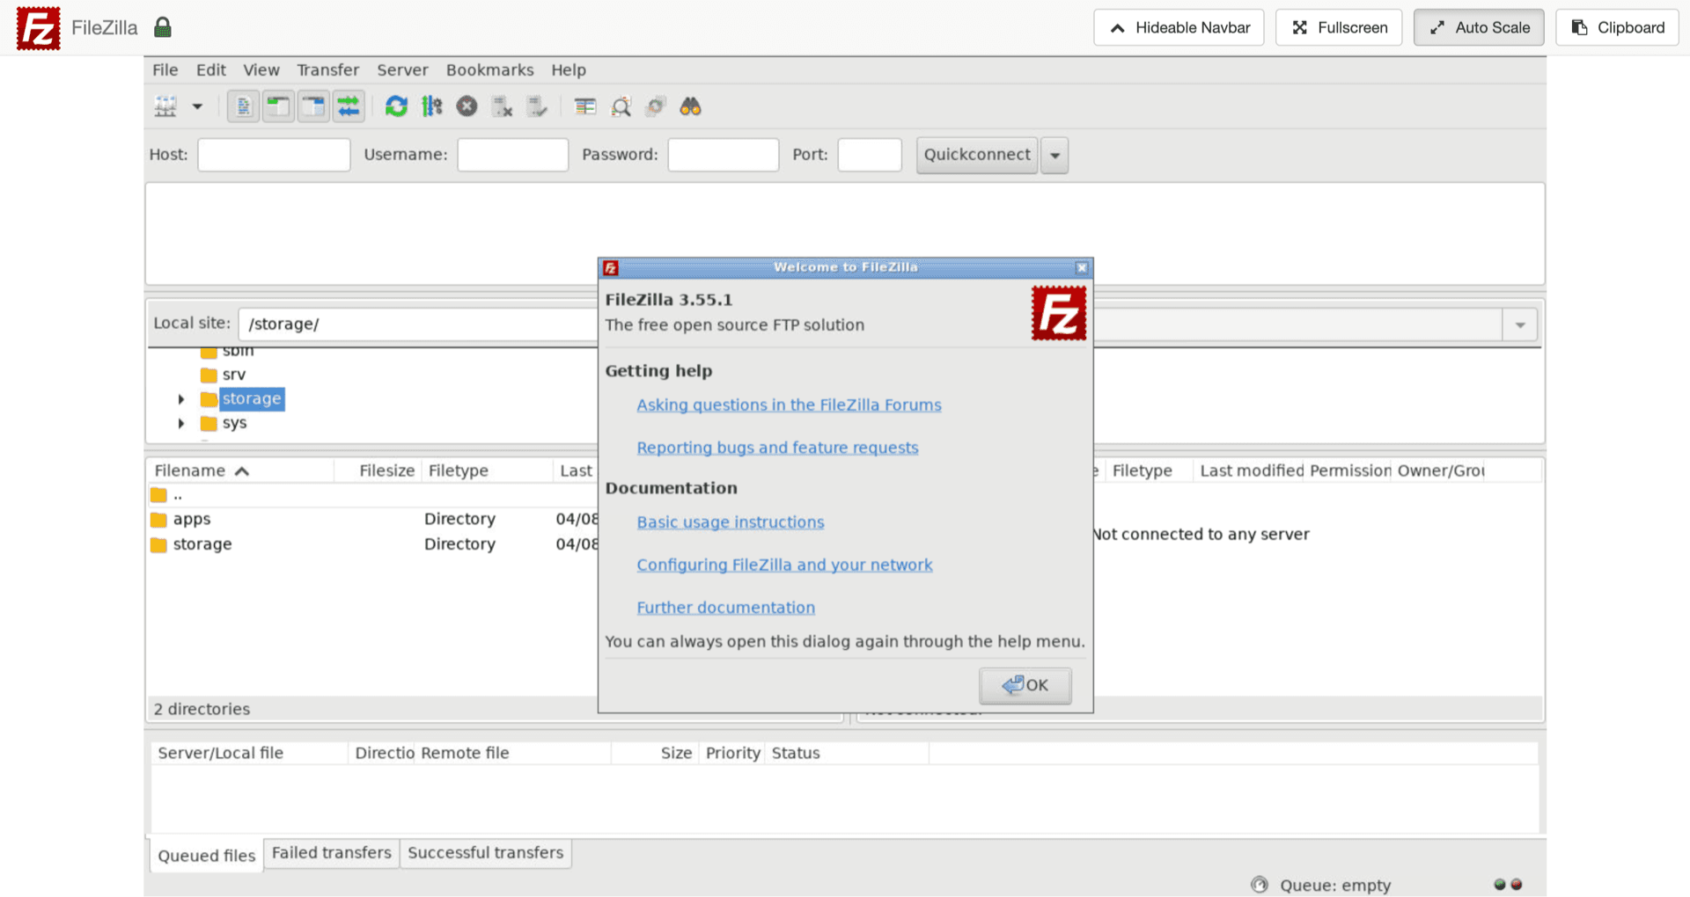
Task: Open Configuring FileZilla and your network link
Action: pyautogui.click(x=784, y=565)
